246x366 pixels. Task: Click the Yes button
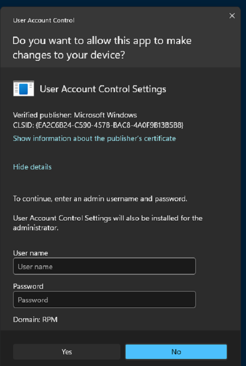(x=67, y=351)
